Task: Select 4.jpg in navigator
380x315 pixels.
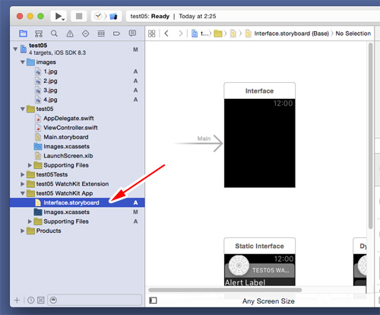Action: [x=50, y=100]
